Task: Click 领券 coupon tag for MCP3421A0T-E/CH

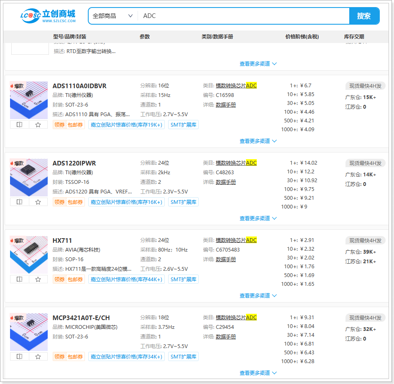Action: [x=59, y=357]
